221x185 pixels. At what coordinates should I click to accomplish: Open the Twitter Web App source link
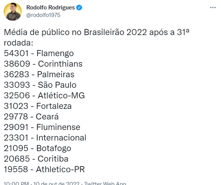tap(105, 183)
